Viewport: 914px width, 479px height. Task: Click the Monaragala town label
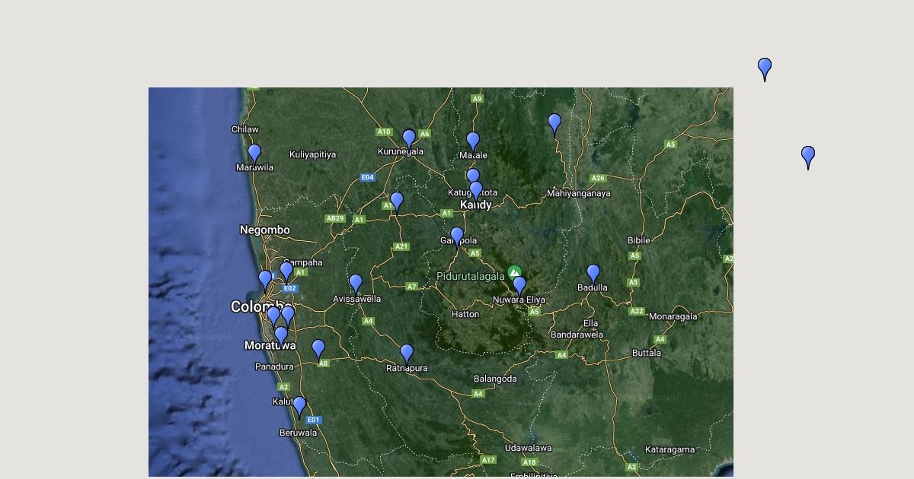[x=673, y=316]
